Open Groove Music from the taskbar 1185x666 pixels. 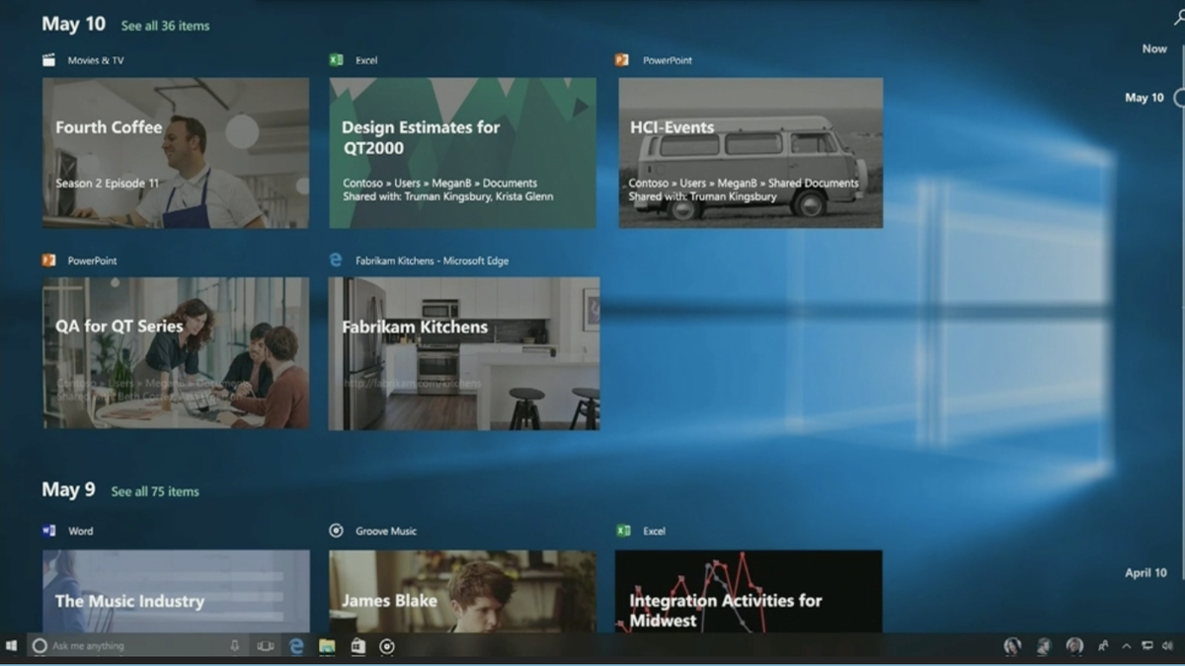(x=388, y=646)
